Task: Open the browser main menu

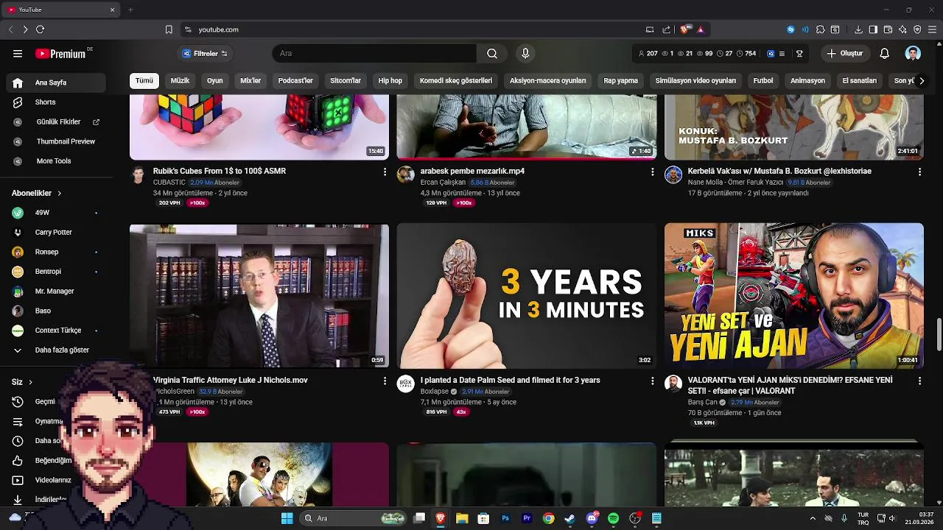Action: 932,29
